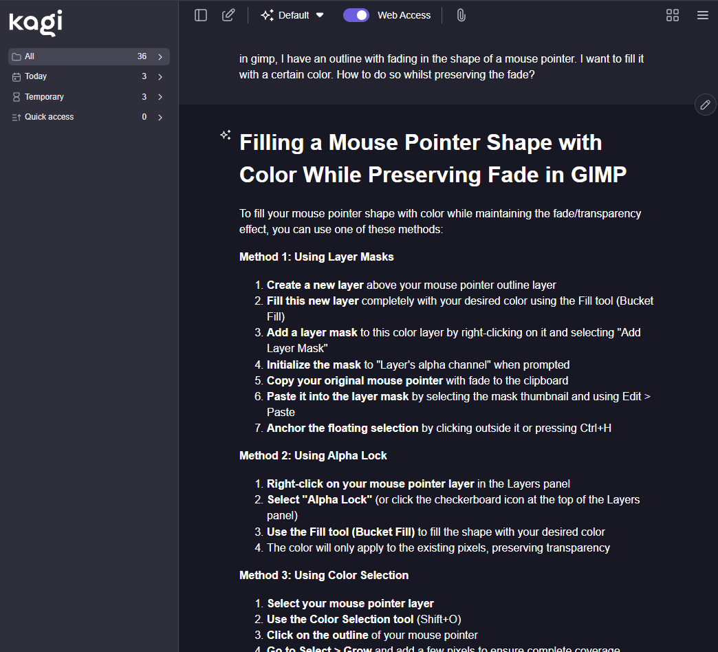
Task: Open the hamburger menu icon
Action: point(703,15)
